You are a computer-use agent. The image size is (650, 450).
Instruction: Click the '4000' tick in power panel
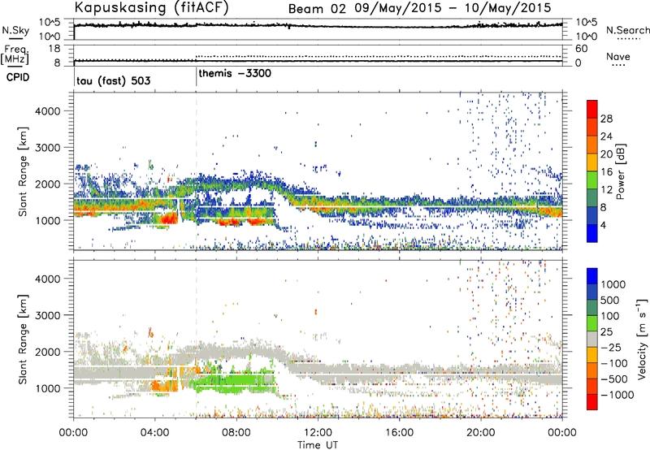tap(48, 111)
